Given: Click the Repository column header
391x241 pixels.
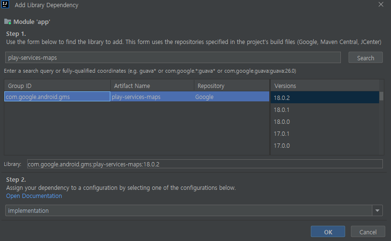Looking at the screenshot, I should [232, 86].
